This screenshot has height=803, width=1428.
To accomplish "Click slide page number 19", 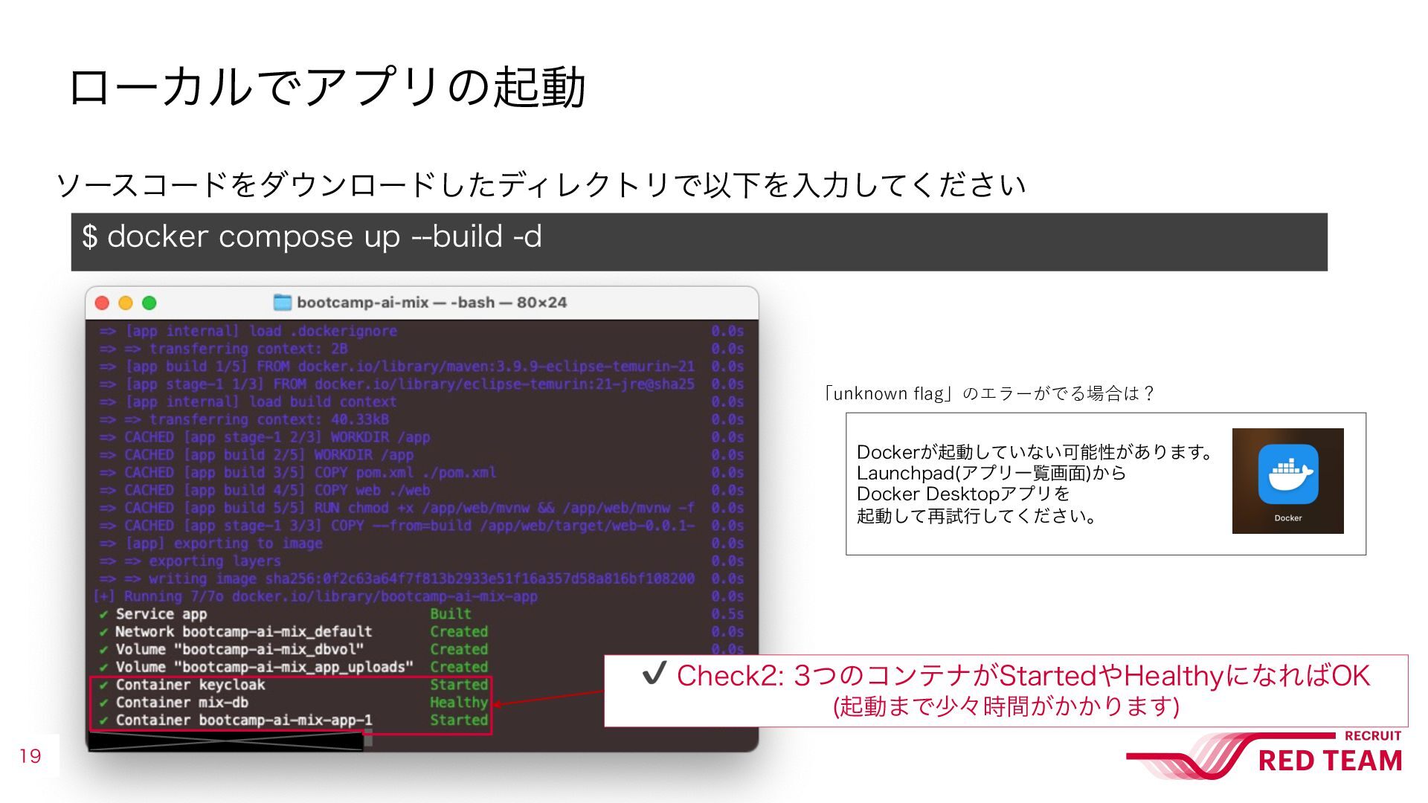I will [30, 756].
